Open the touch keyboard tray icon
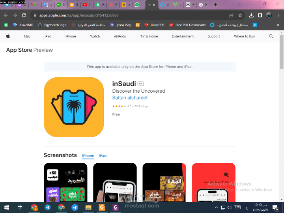The width and height of the screenshot is (284, 213). (x=237, y=207)
